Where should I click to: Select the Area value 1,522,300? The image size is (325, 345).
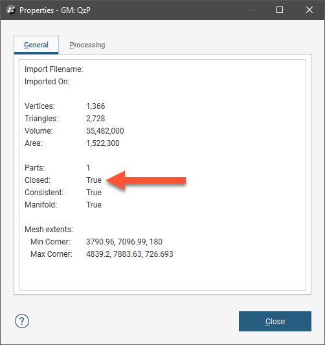point(103,143)
